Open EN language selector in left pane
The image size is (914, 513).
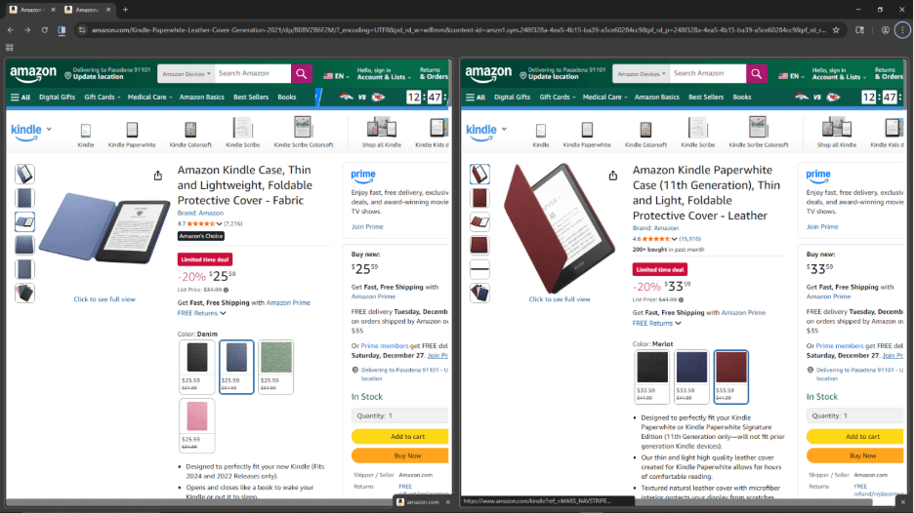pyautogui.click(x=336, y=76)
